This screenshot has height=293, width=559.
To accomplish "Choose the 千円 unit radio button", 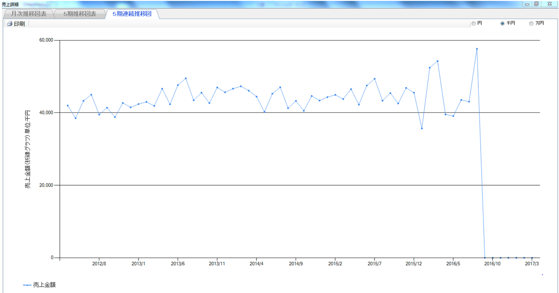I will pos(503,24).
